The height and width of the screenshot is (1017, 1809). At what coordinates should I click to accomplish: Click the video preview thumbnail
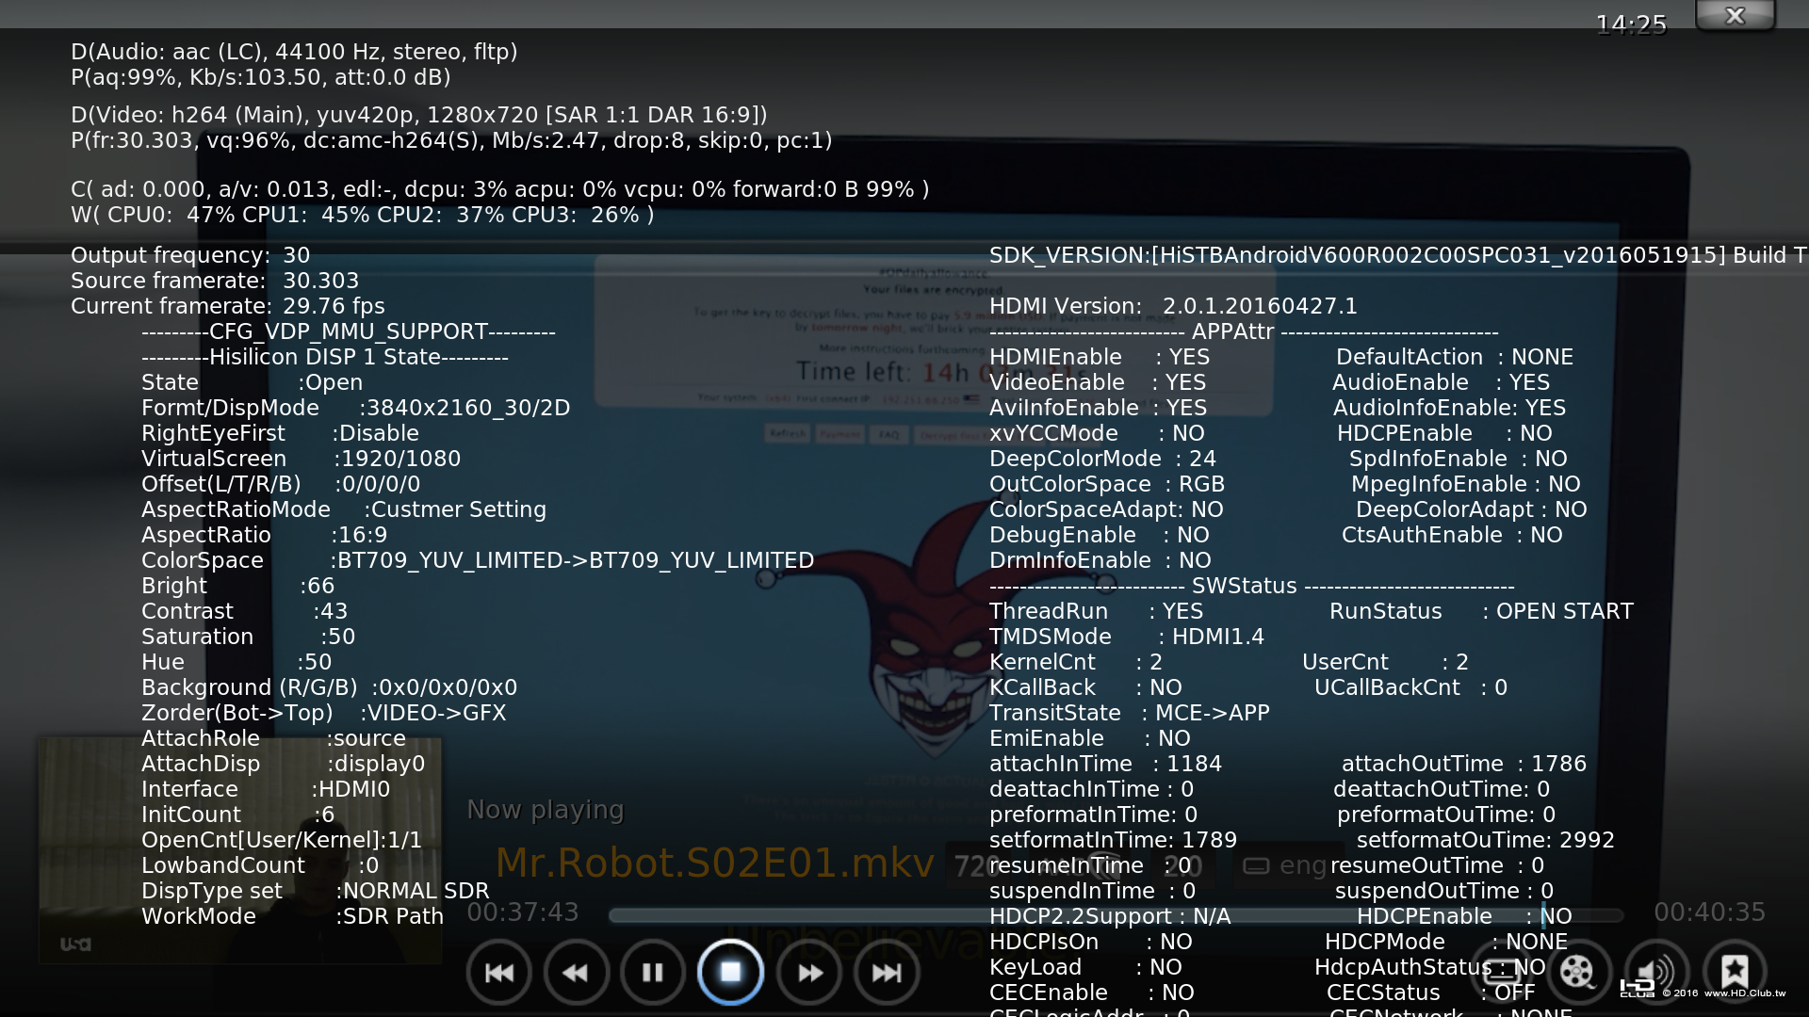pyautogui.click(x=239, y=850)
